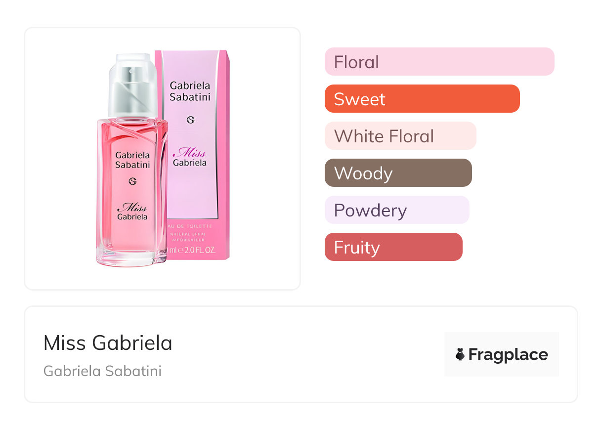The width and height of the screenshot is (602, 427).
Task: Click the Gabriela Sabatini name on the box top
Action: (190, 91)
